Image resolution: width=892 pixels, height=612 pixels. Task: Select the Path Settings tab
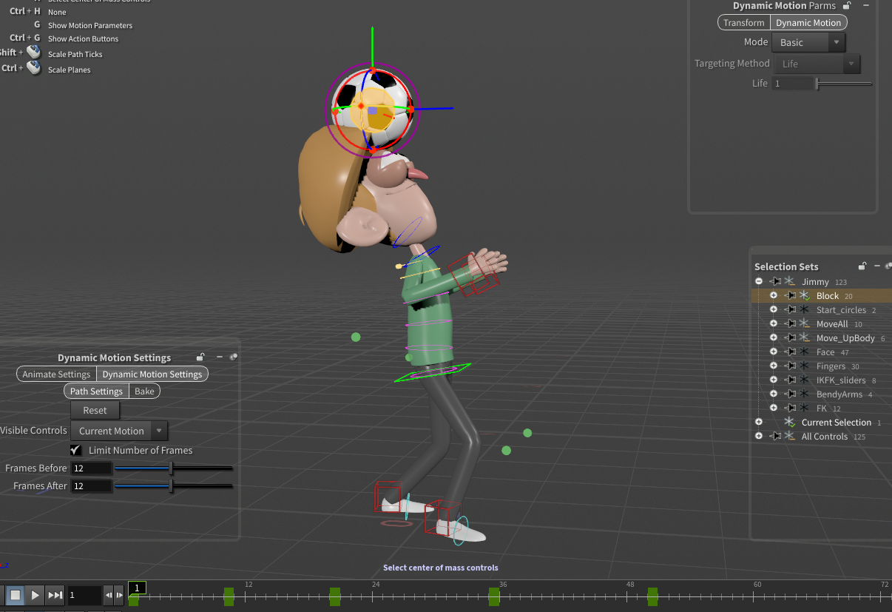[96, 391]
